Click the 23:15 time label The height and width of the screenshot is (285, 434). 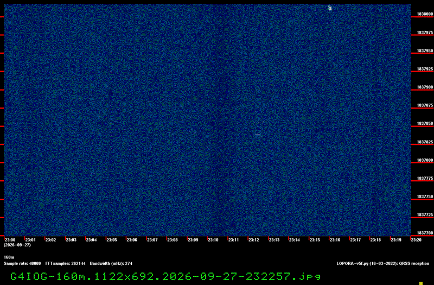pos(315,240)
